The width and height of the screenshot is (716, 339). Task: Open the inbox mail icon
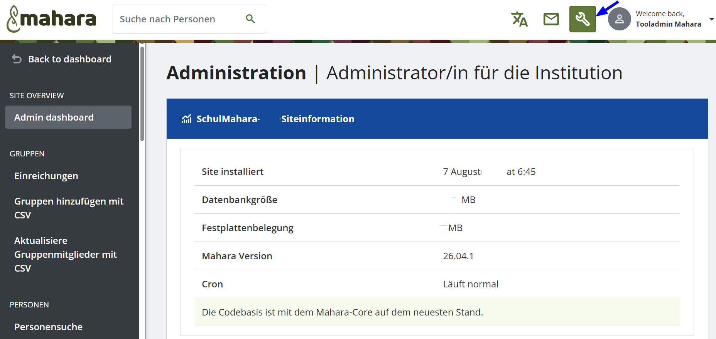(x=551, y=19)
